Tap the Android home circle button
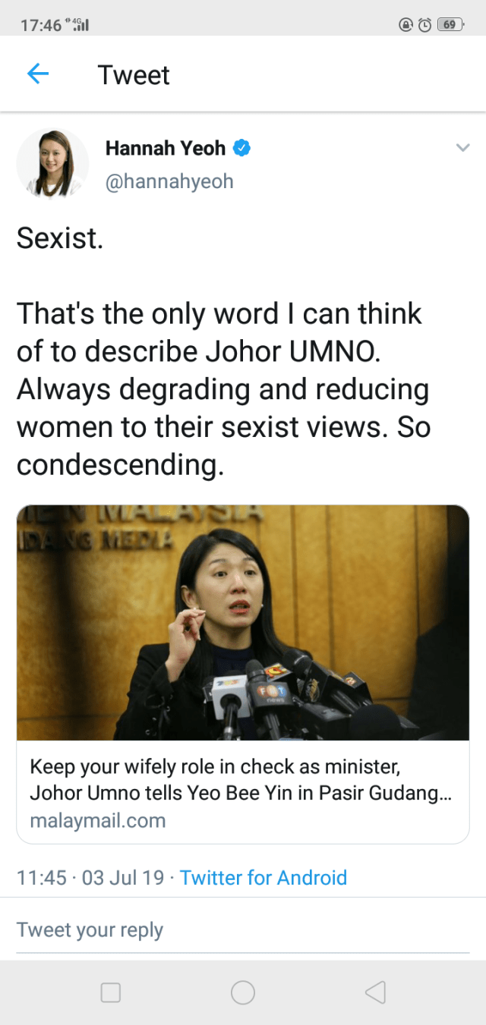 pos(243,992)
